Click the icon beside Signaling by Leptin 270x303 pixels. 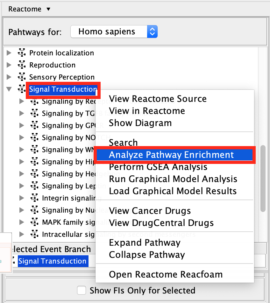point(34,186)
